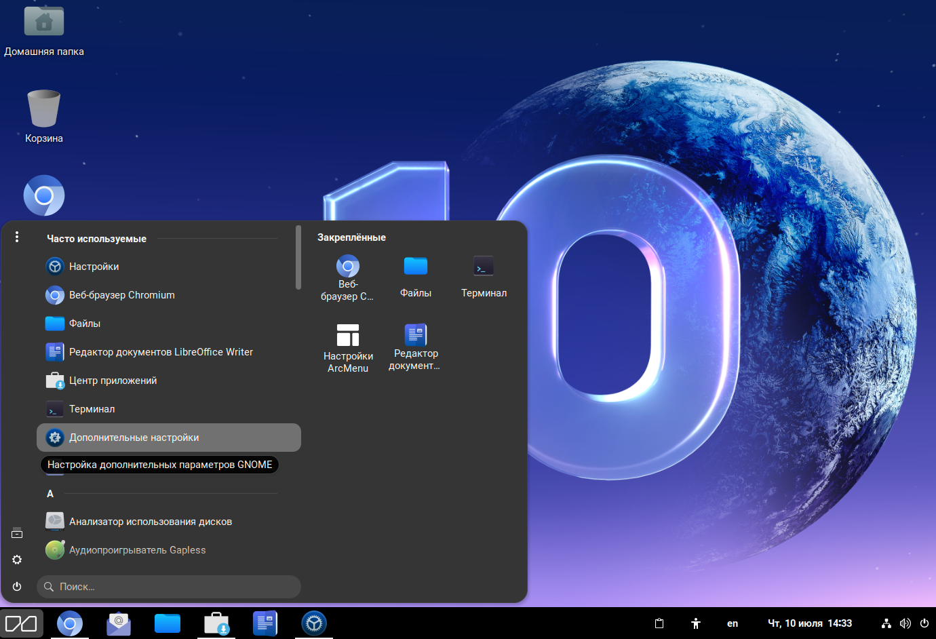Viewport: 936px width, 639px height.
Task: Open volume control in system tray
Action: tap(905, 623)
